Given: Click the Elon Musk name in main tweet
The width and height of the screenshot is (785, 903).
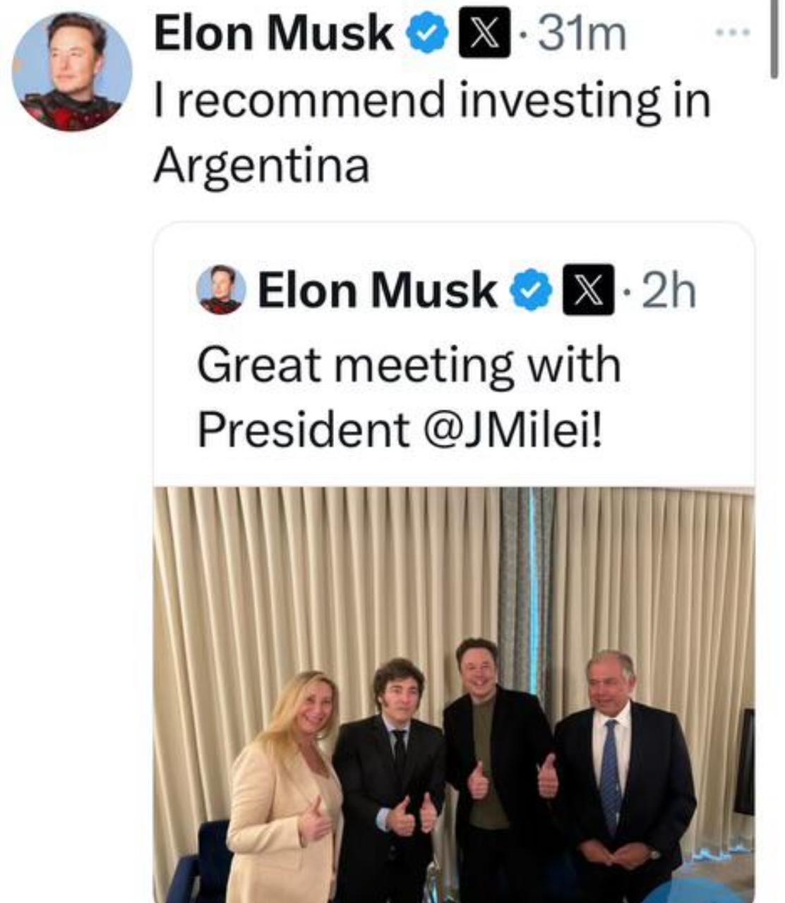Looking at the screenshot, I should click(274, 33).
